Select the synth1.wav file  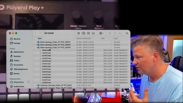47,56
